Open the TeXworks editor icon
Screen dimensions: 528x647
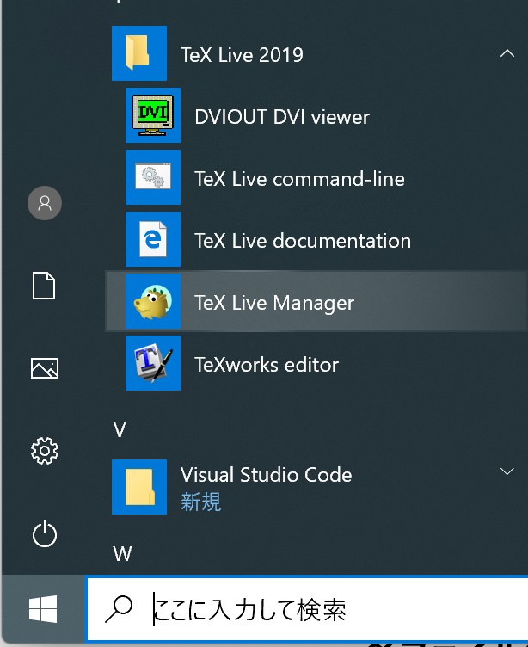(x=153, y=363)
